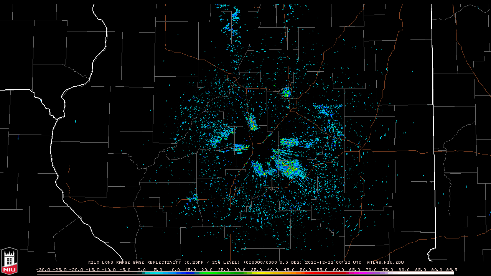Viewport: 491px width, 276px height.
Task: Click the green echo patch west of radar center
Action: tap(217, 139)
